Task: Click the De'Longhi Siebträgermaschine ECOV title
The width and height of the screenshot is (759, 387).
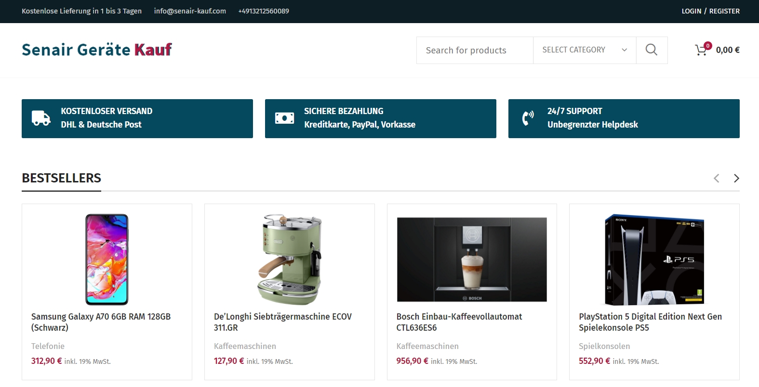Action: pos(283,322)
